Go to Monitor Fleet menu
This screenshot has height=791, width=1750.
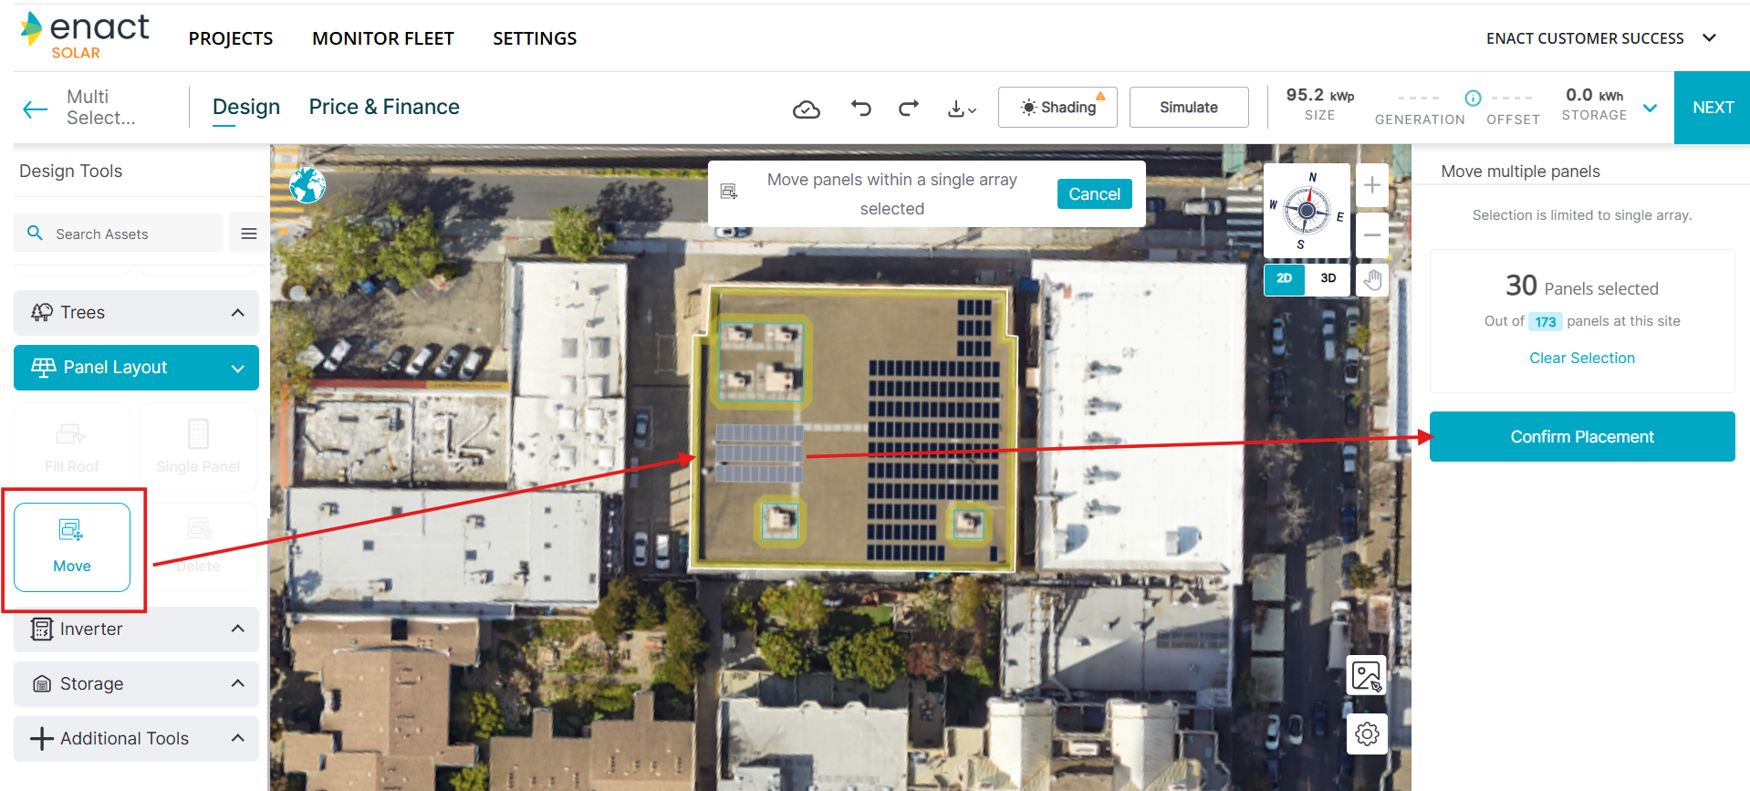click(x=382, y=38)
